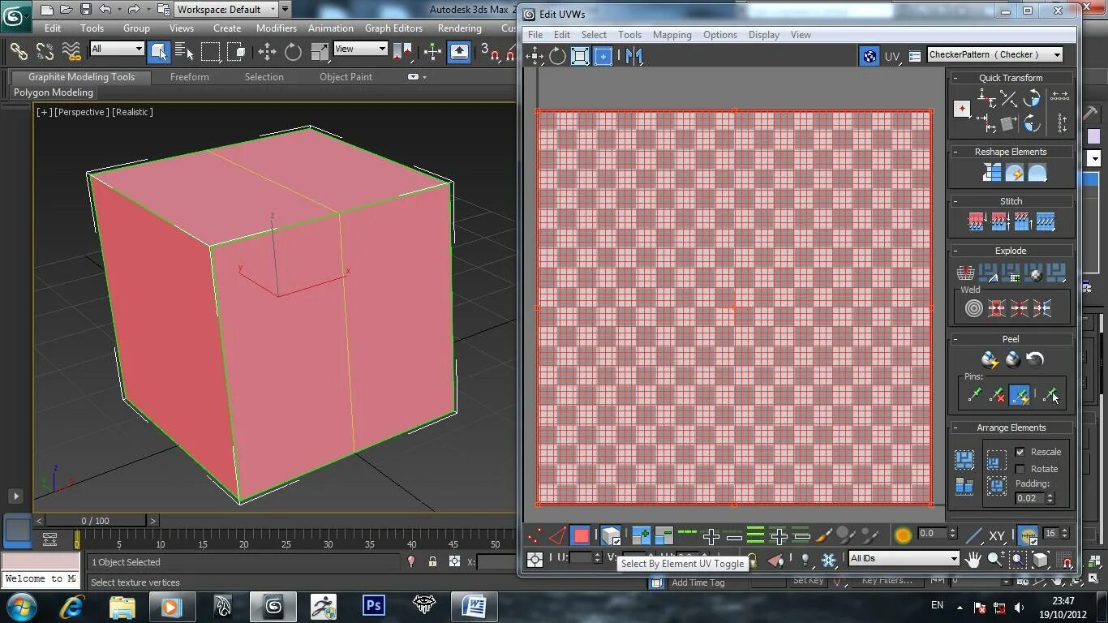Collapse the Reshape Elements rollout
Viewport: 1108px width, 623px height.
[x=1011, y=152]
